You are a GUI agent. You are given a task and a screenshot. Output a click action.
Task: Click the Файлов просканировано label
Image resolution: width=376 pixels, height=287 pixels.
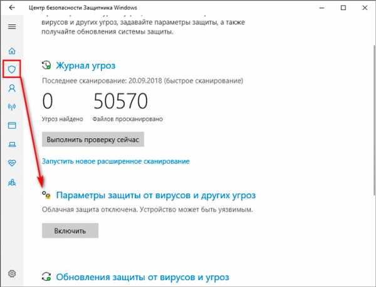pyautogui.click(x=128, y=119)
